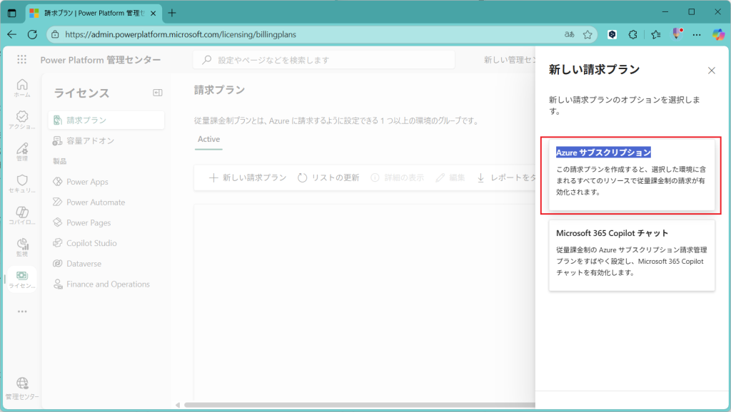Open the Security shield rail icon

(22, 183)
